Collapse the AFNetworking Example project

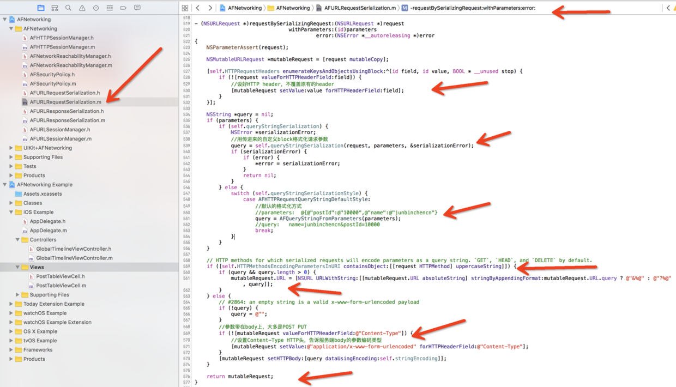pyautogui.click(x=5, y=185)
